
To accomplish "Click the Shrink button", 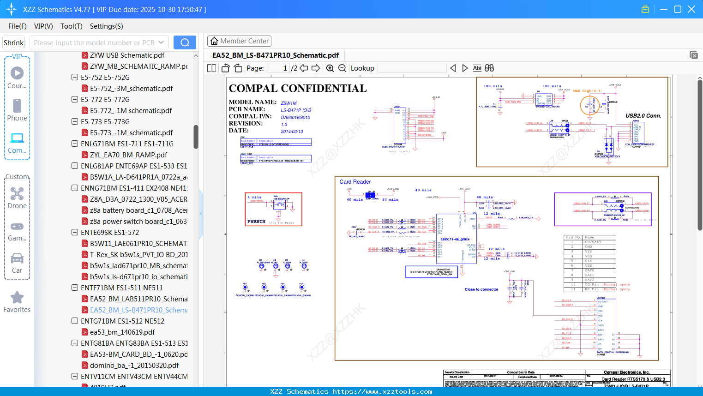I will (13, 42).
